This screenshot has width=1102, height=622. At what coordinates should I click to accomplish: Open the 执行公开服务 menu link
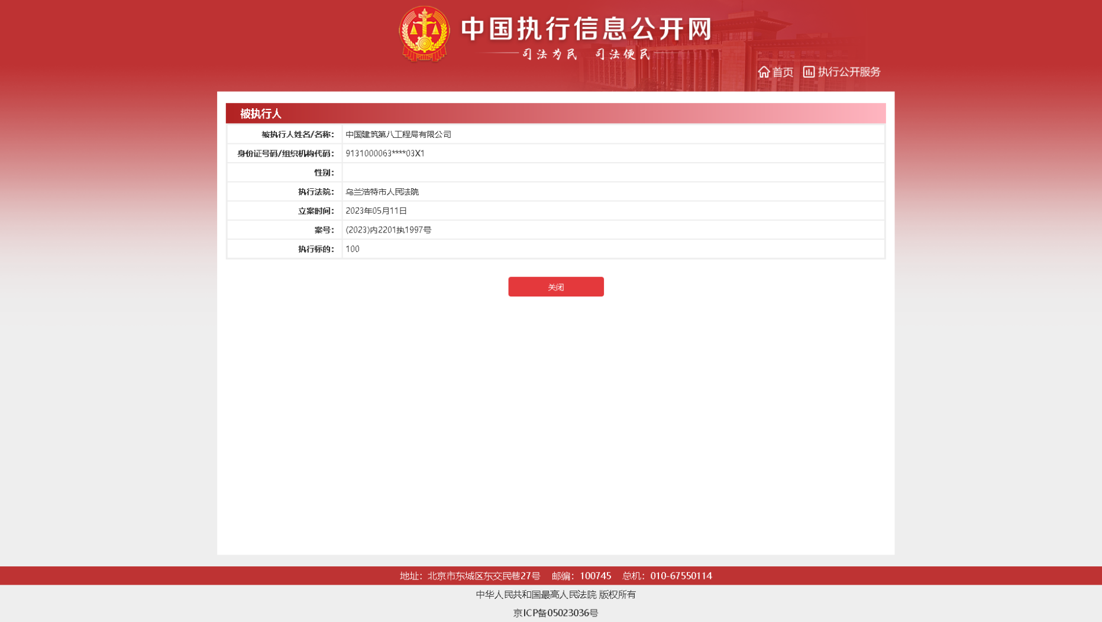(x=849, y=72)
